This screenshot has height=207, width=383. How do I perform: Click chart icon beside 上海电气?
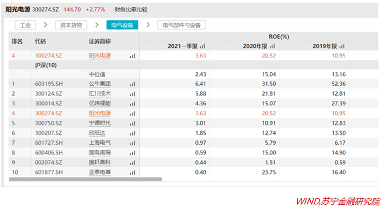click(132, 143)
